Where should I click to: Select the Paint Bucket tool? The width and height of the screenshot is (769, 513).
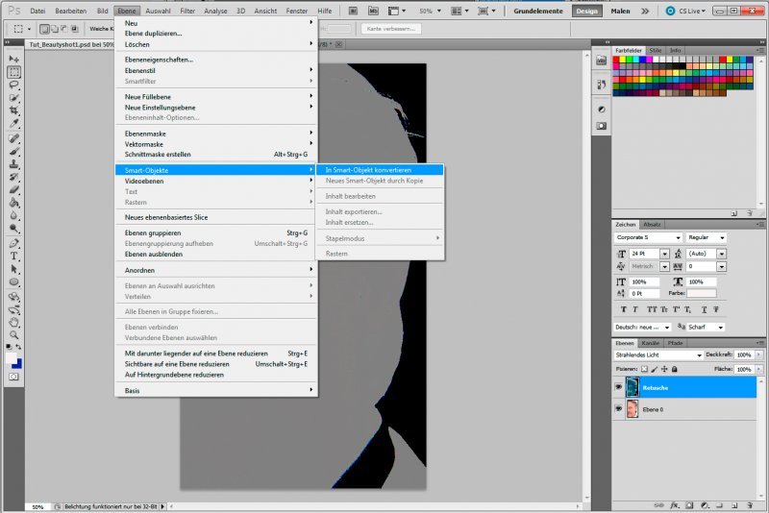[x=13, y=203]
